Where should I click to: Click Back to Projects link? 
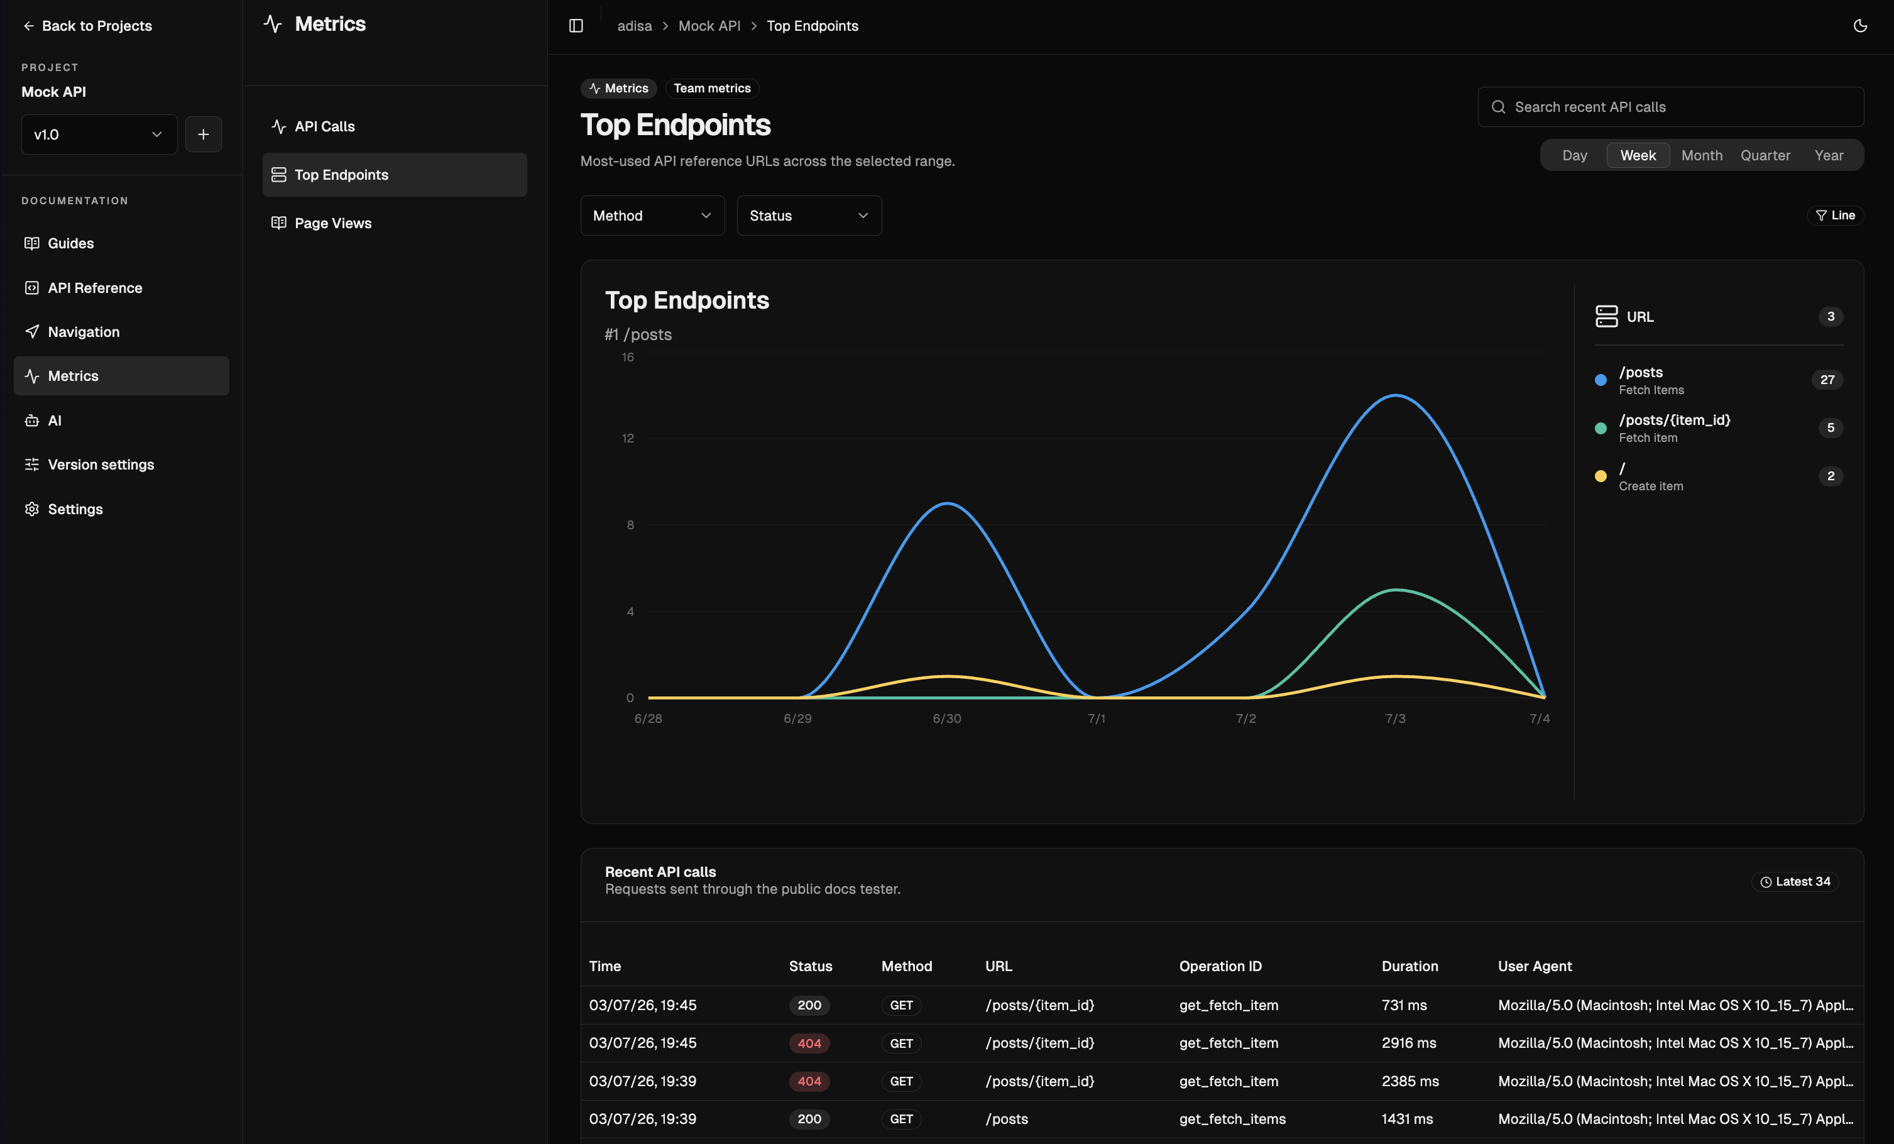(x=87, y=26)
